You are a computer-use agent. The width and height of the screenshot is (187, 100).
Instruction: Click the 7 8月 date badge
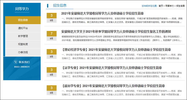(52, 36)
